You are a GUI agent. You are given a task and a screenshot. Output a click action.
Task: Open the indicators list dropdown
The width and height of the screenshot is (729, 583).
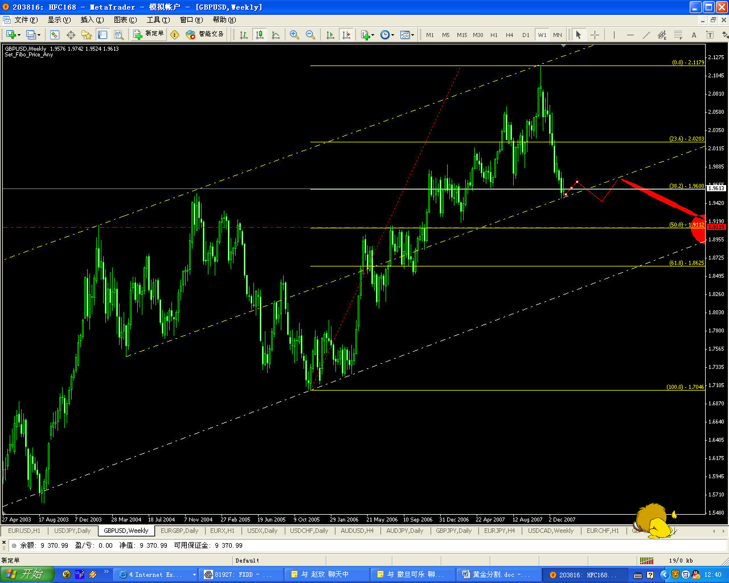367,35
